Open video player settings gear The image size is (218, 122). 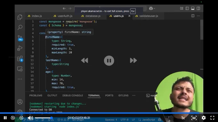point(204,118)
